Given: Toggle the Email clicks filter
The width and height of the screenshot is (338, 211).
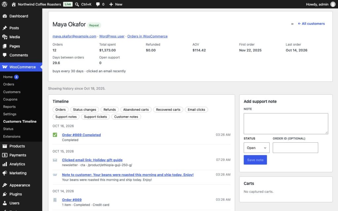Looking at the screenshot, I should pyautogui.click(x=196, y=109).
